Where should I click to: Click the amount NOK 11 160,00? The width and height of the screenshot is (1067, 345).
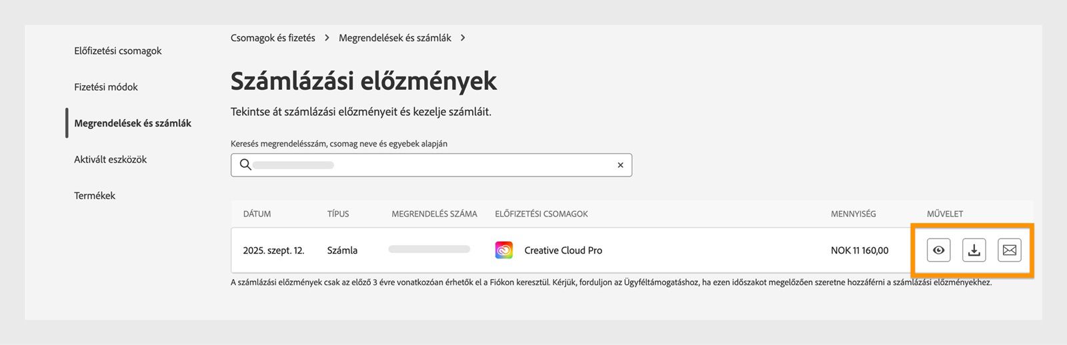pyautogui.click(x=860, y=250)
